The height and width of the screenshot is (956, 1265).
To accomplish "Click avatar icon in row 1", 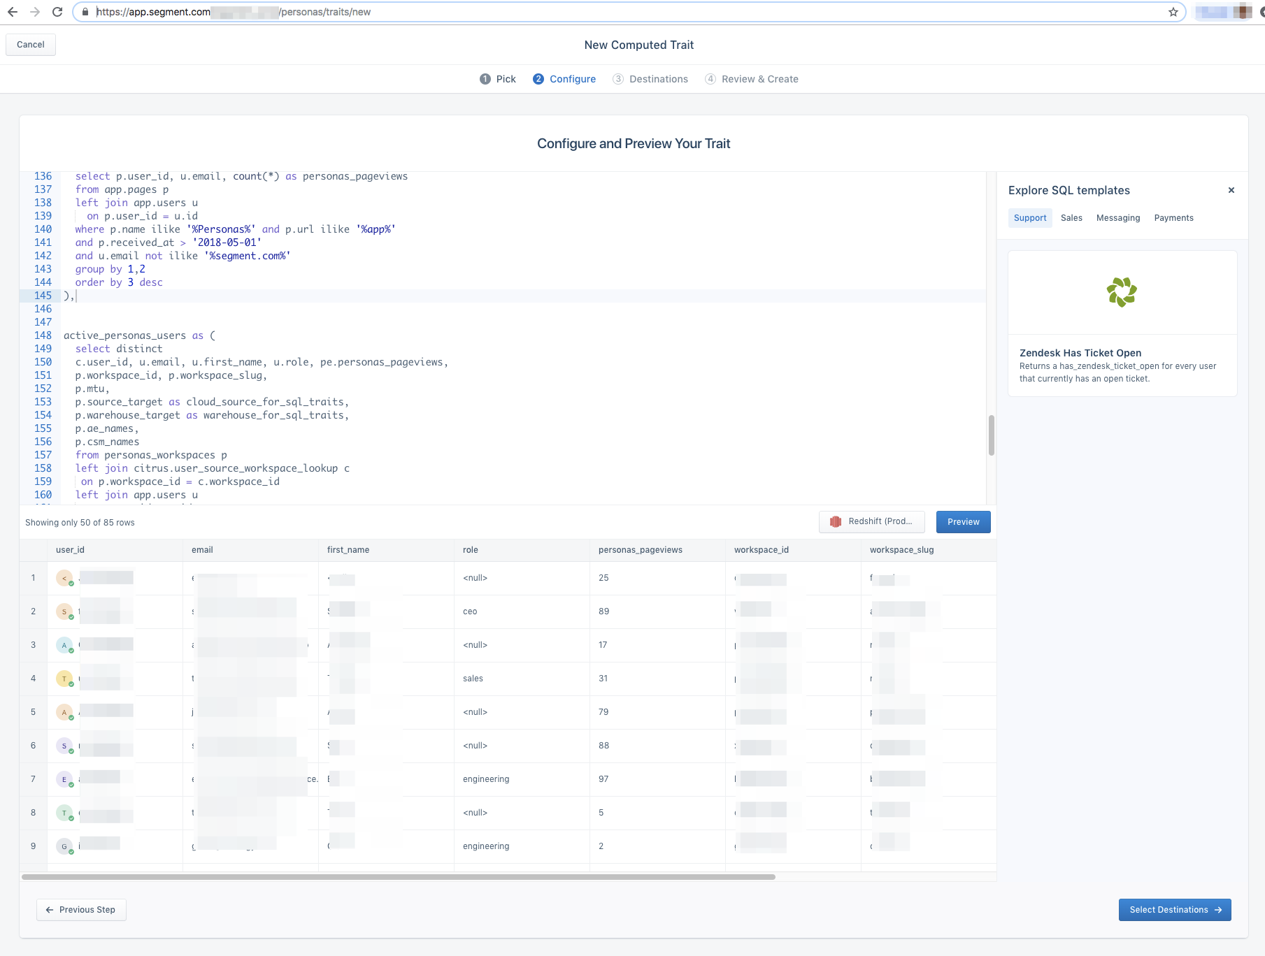I will [64, 578].
